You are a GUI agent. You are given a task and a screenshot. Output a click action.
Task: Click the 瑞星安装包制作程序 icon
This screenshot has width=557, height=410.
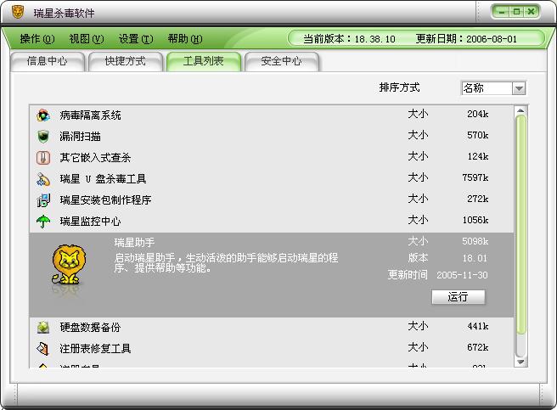[x=43, y=200]
